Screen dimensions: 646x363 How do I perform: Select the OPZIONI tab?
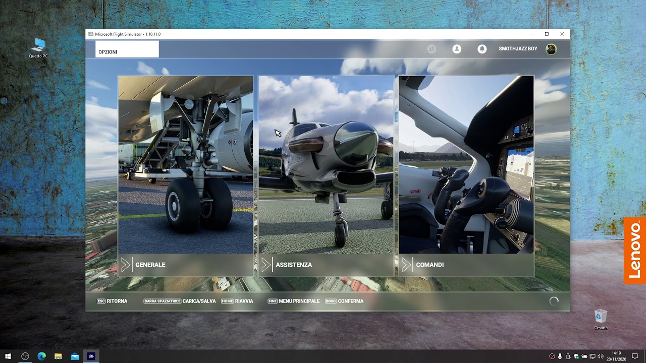click(x=127, y=49)
